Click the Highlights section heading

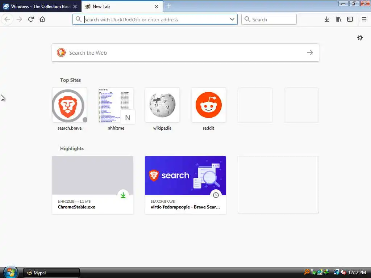click(72, 148)
